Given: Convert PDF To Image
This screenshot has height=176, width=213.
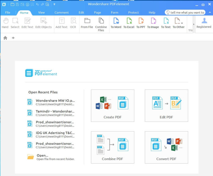Looking at the screenshot, I should pos(153,23).
